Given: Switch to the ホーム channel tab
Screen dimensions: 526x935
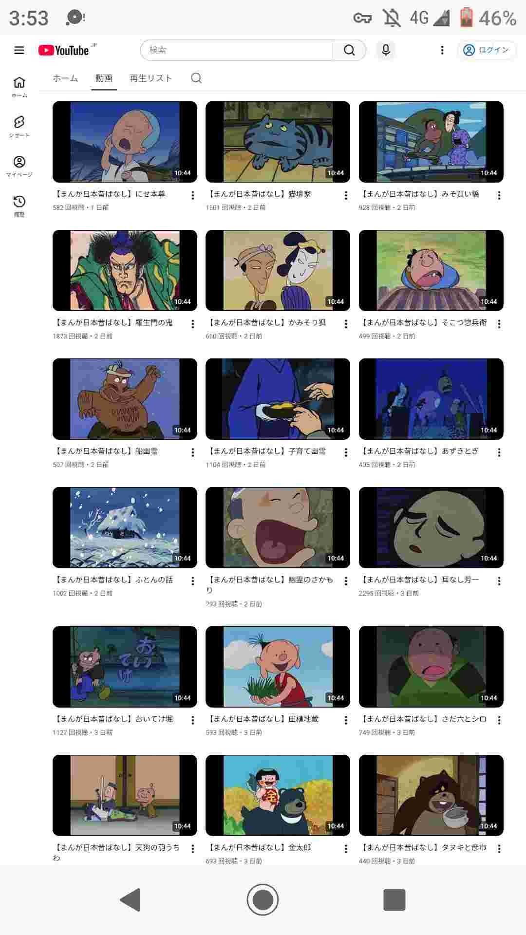Looking at the screenshot, I should click(65, 78).
